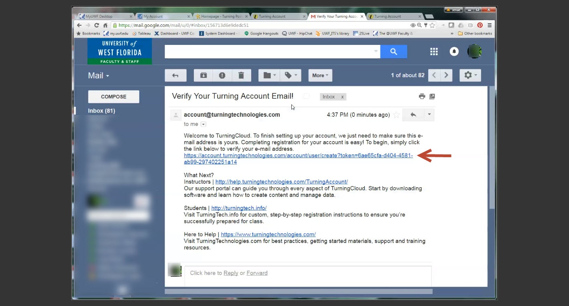Open the turningtech.info link
569x306 pixels.
[239, 208]
